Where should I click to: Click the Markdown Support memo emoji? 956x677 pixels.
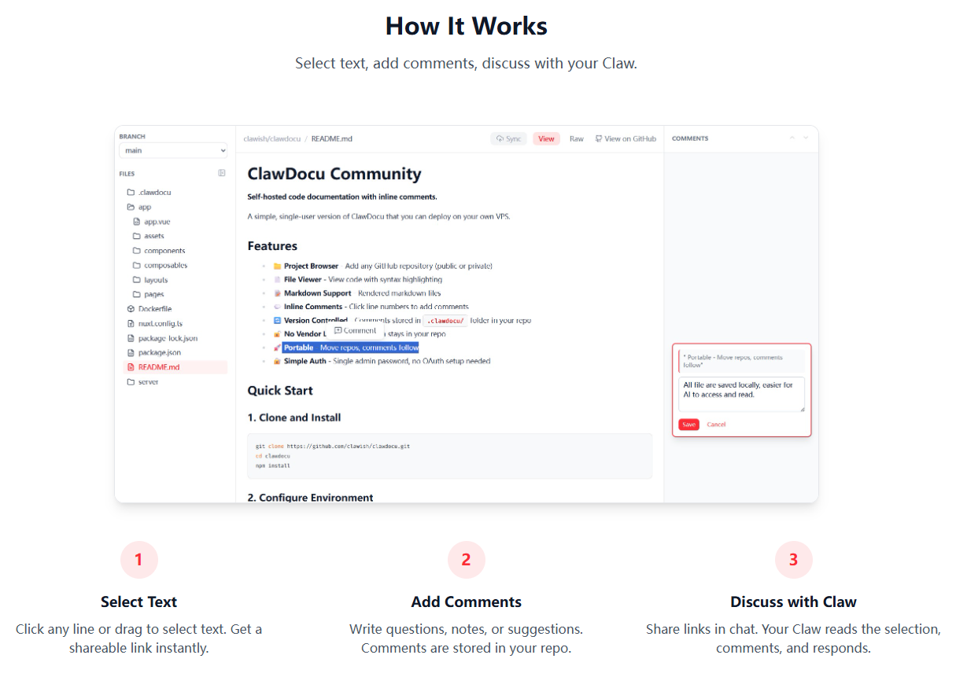click(x=277, y=293)
